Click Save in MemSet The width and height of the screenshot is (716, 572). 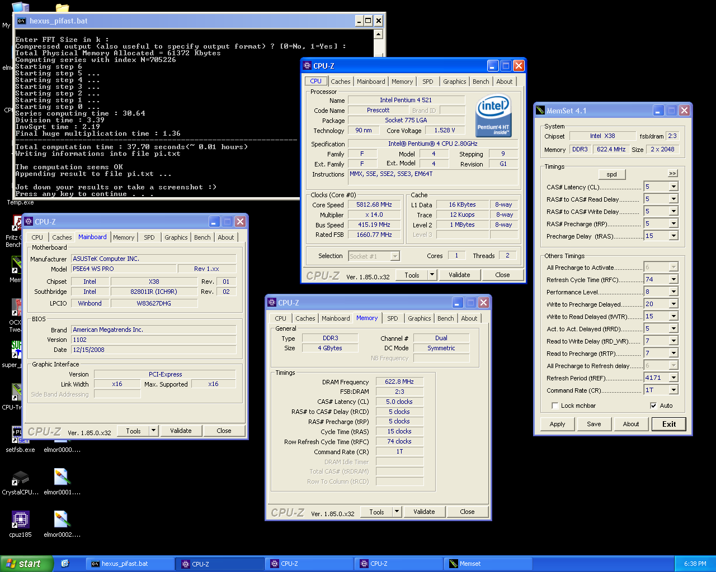(x=594, y=424)
